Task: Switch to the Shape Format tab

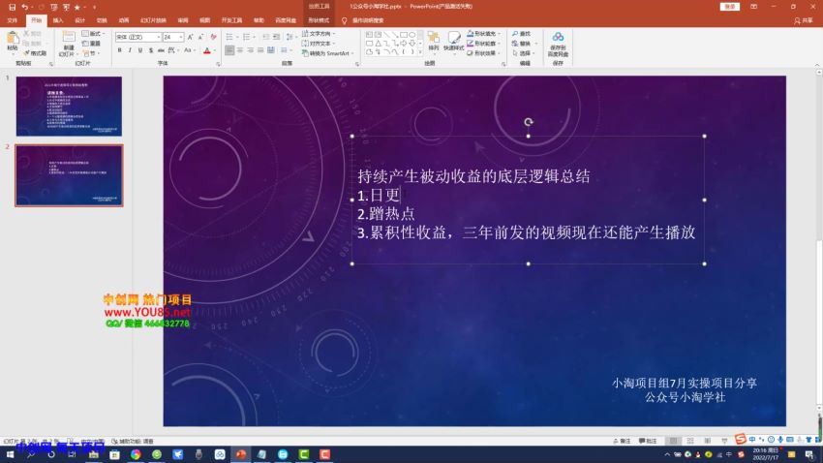Action: point(319,20)
